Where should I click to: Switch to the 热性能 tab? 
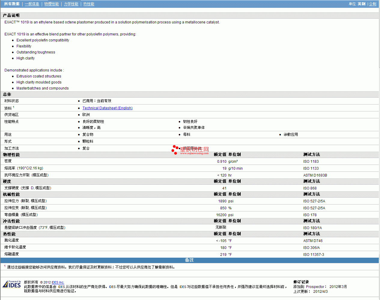pyautogui.click(x=89, y=4)
